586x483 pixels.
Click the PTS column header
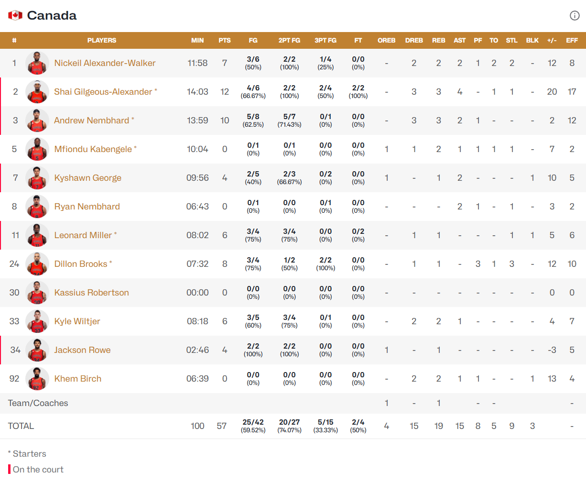coord(225,41)
